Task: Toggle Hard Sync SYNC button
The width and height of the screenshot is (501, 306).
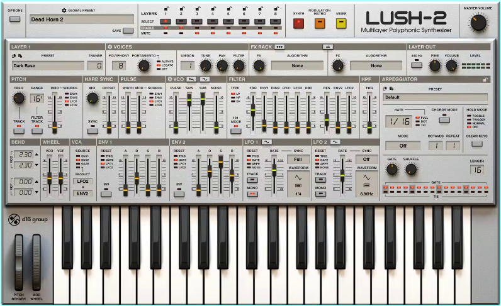Action: [x=93, y=131]
